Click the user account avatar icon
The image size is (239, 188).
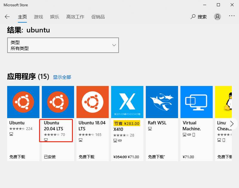click(x=217, y=17)
